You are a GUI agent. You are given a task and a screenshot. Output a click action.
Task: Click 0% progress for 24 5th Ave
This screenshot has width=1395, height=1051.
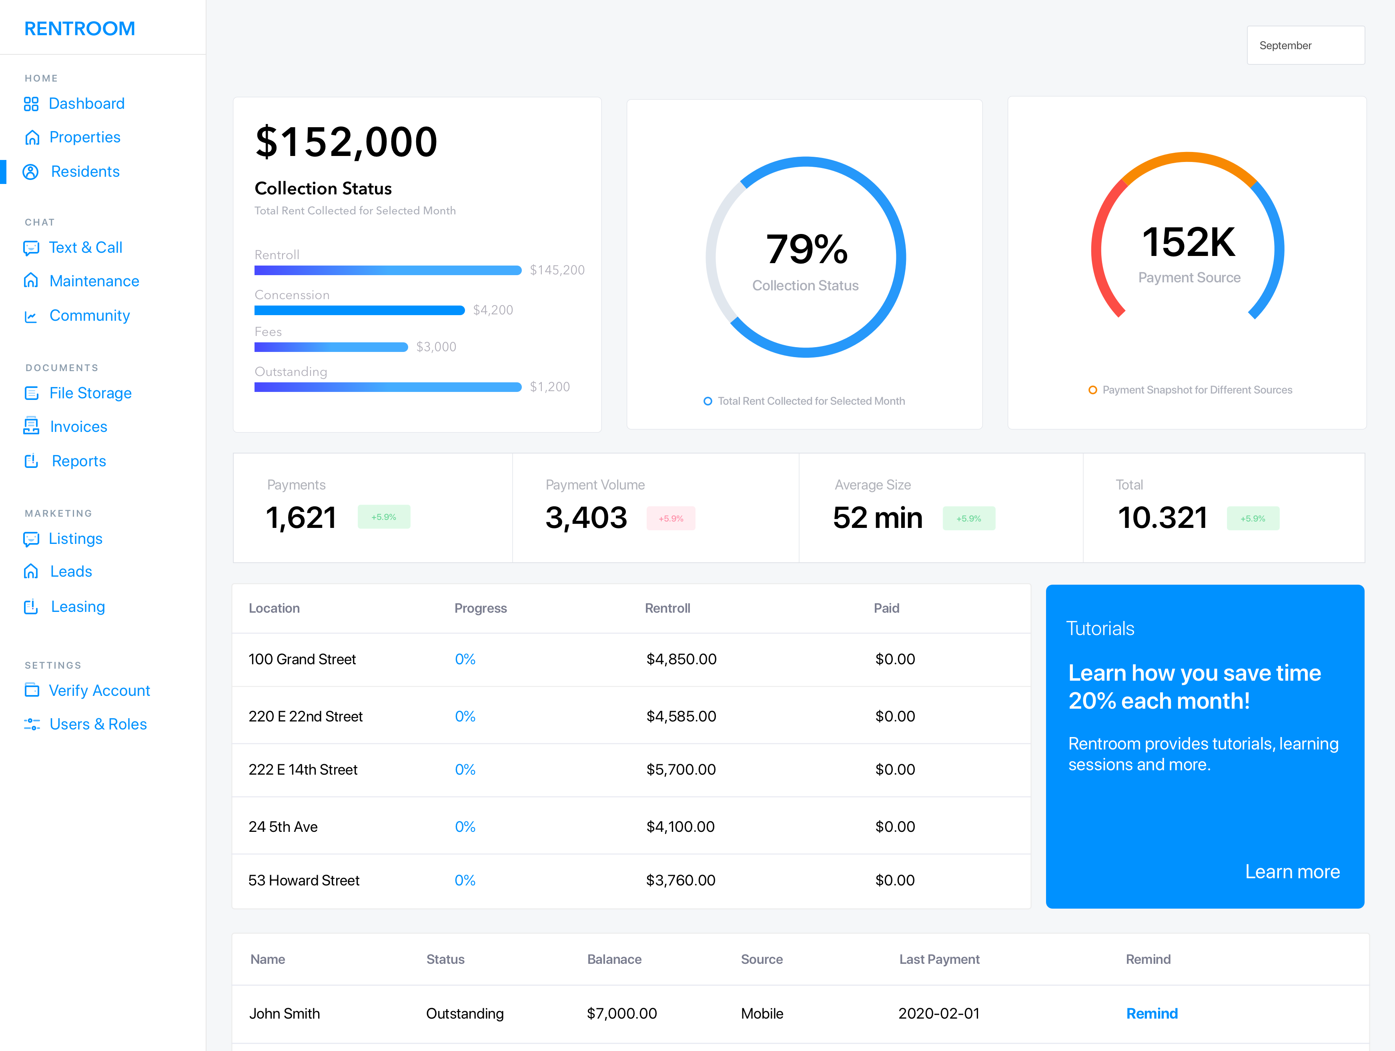(x=465, y=827)
